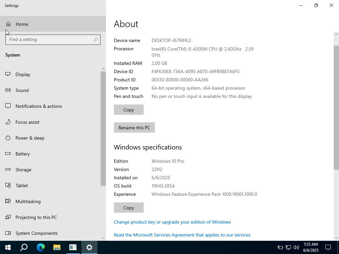The height and width of the screenshot is (254, 339).
Task: Minimize the Settings window
Action: pyautogui.click(x=301, y=5)
